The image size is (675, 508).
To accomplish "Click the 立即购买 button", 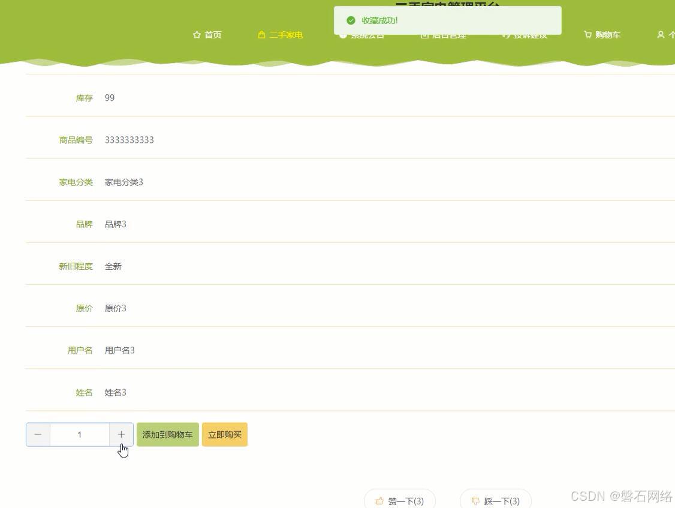I will tap(225, 434).
